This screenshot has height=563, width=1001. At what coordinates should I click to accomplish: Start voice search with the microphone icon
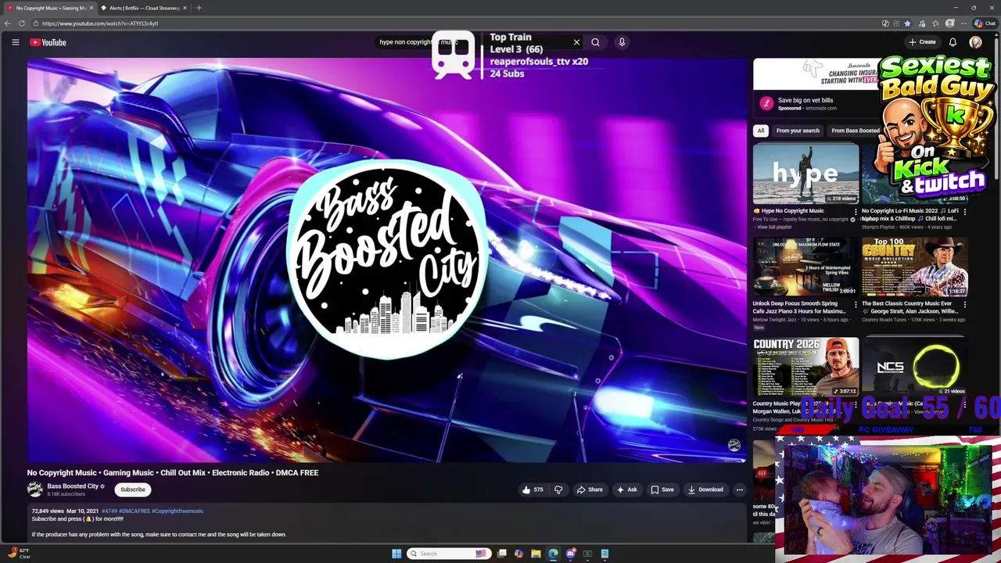click(x=622, y=42)
